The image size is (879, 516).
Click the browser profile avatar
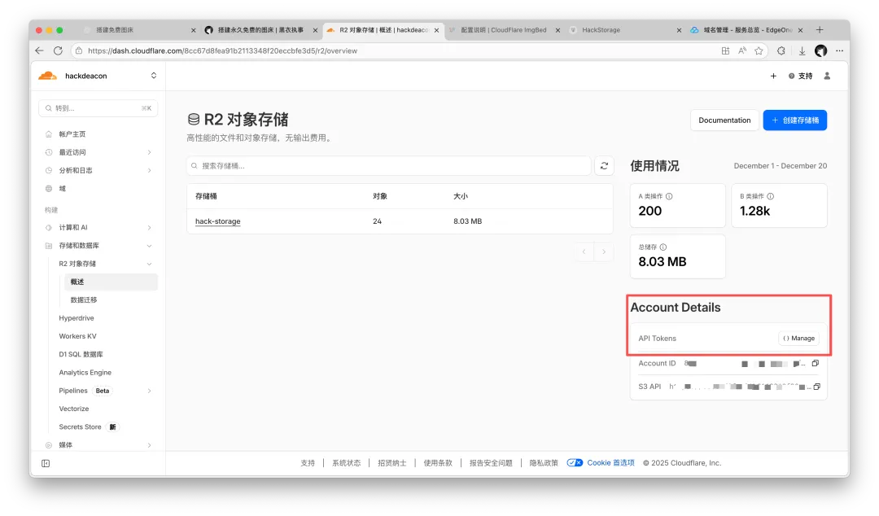click(820, 51)
